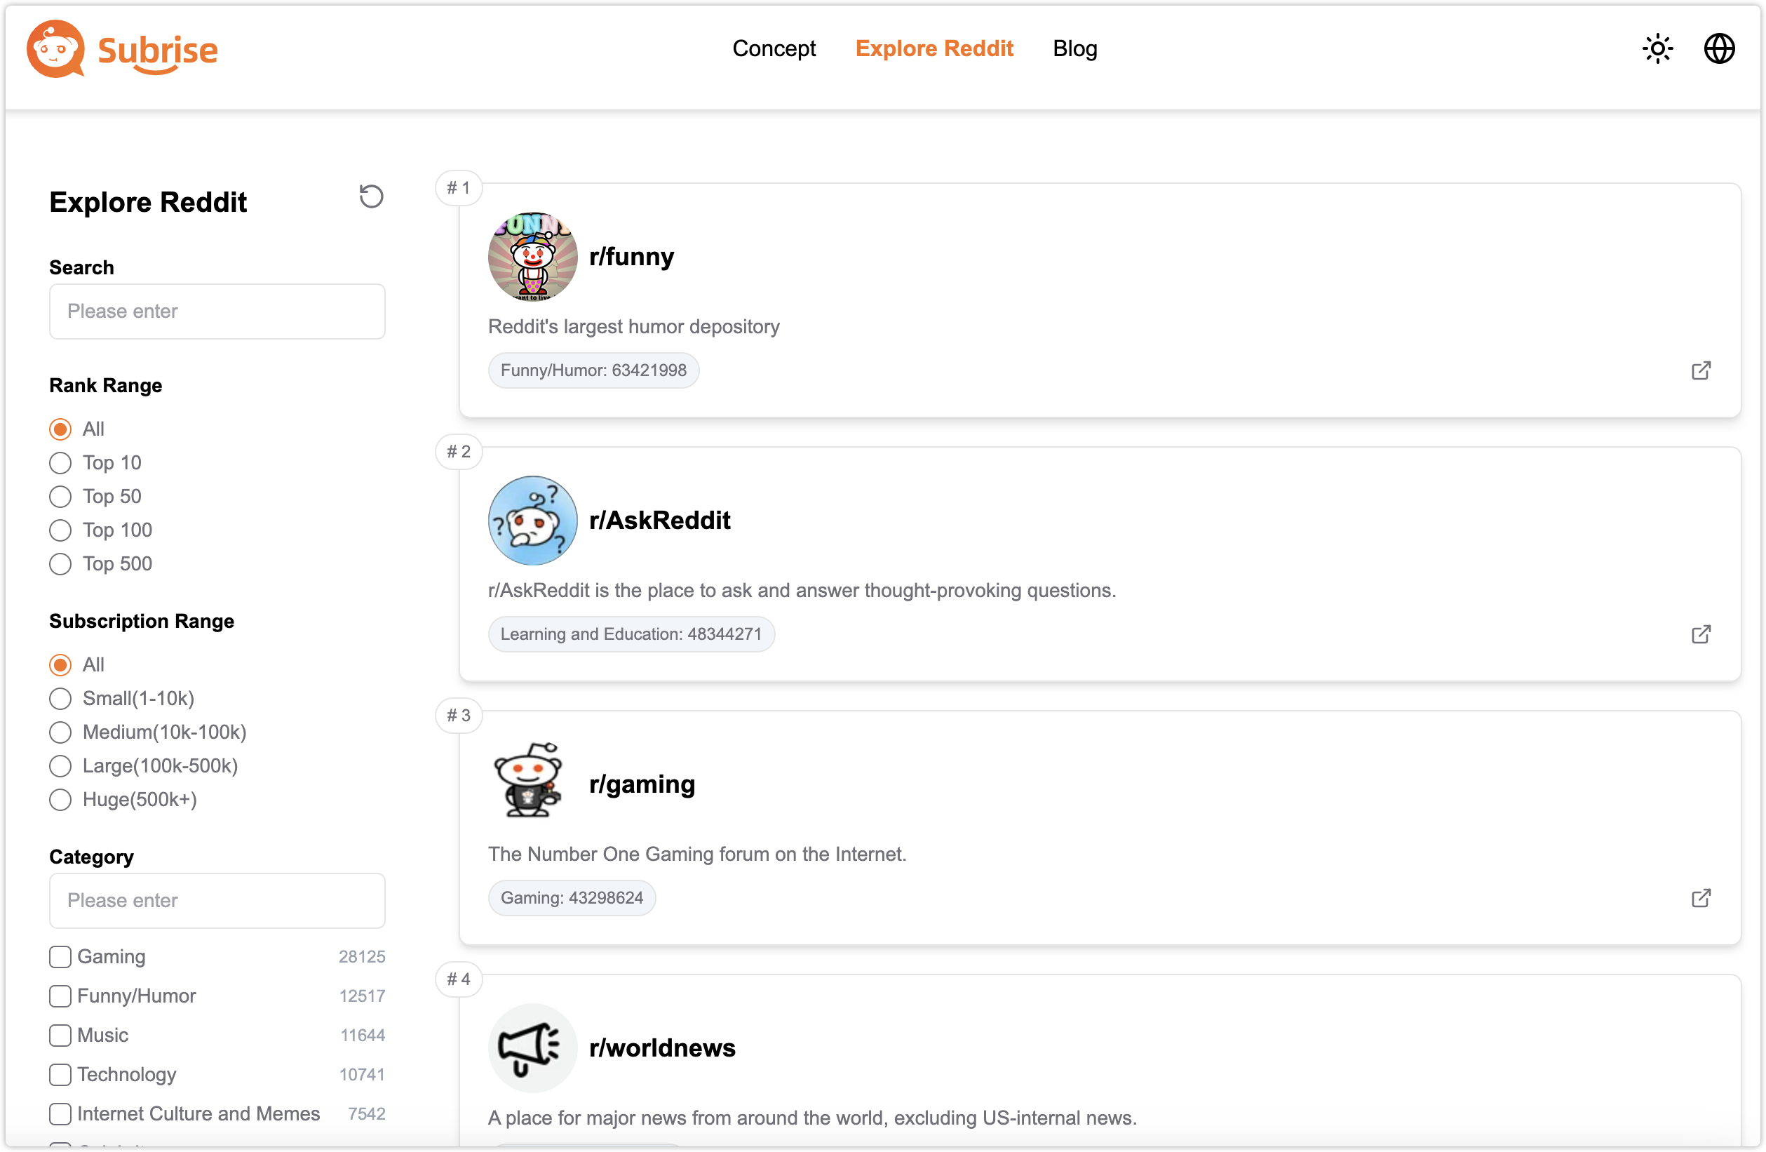Open the r/AskReddit title link
This screenshot has height=1152, width=1766.
660,521
